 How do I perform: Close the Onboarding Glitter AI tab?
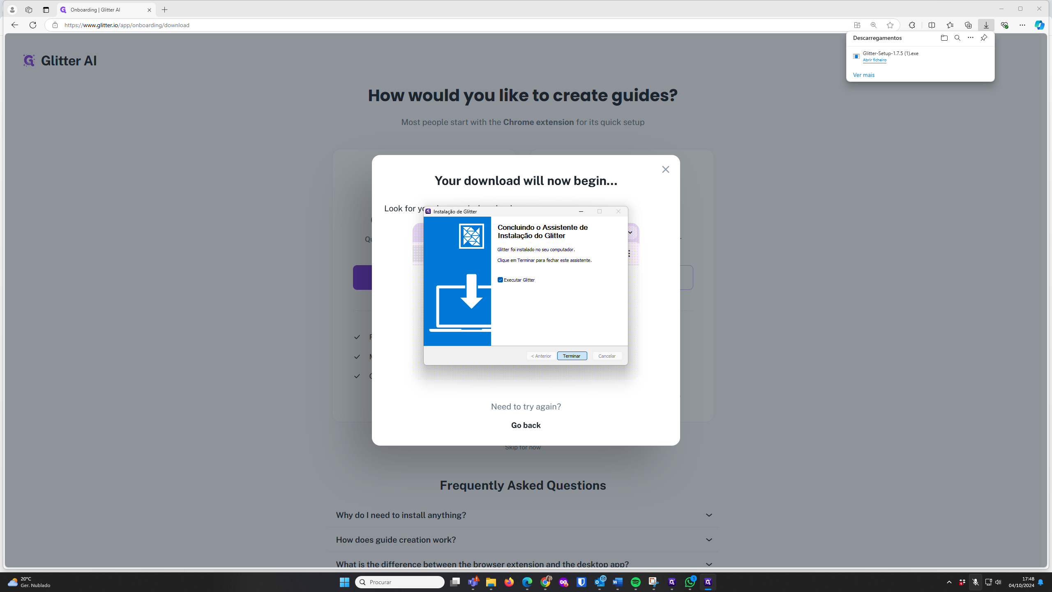click(x=149, y=10)
